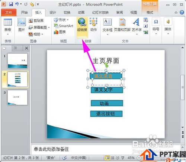186x162 pixels.
Task: Click the Redo icon in quick access toolbar
Action: (26, 4)
